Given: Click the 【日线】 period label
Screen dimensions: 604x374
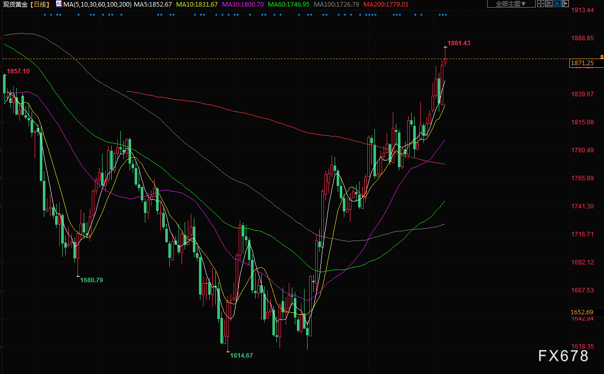Looking at the screenshot, I should coord(40,4).
